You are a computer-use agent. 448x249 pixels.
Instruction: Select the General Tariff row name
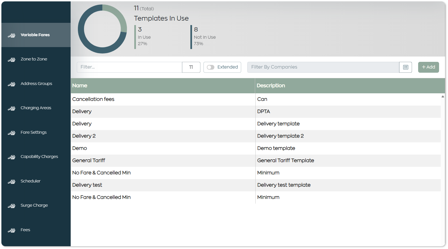[89, 160]
